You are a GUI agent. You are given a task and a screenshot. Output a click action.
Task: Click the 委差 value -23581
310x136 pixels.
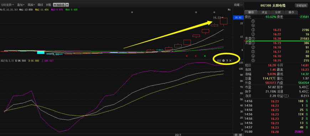304,17
